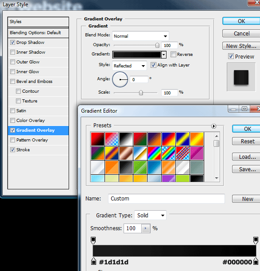Turn on Inner Glow effect
The width and height of the screenshot is (260, 271).
click(x=12, y=71)
